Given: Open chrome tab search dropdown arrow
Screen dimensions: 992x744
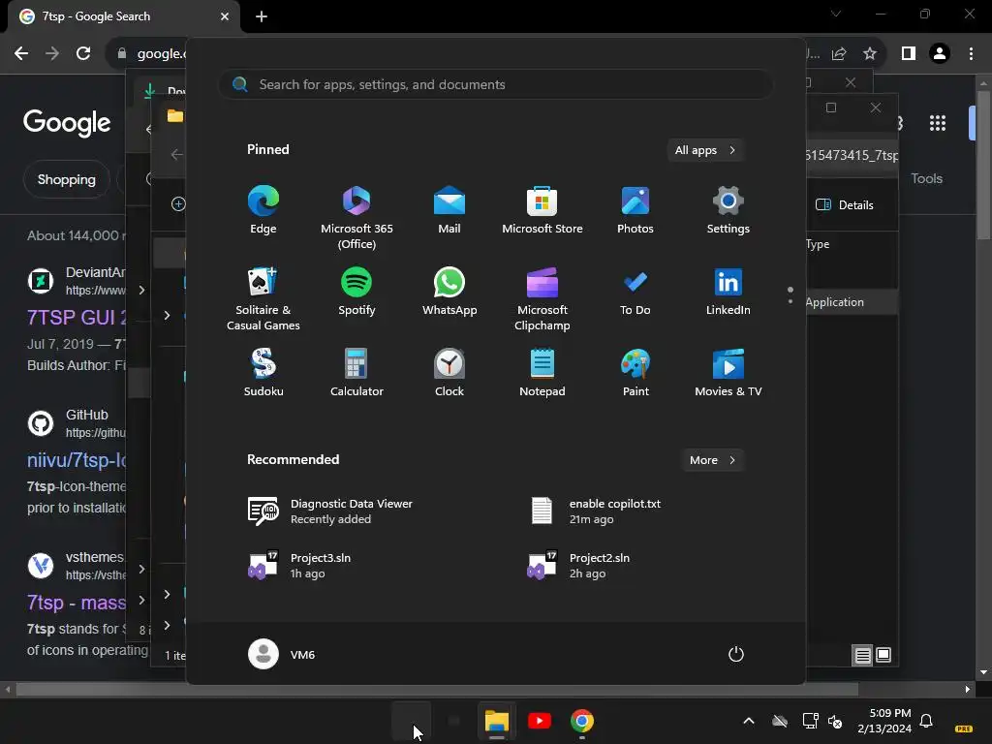Looking at the screenshot, I should [x=836, y=14].
